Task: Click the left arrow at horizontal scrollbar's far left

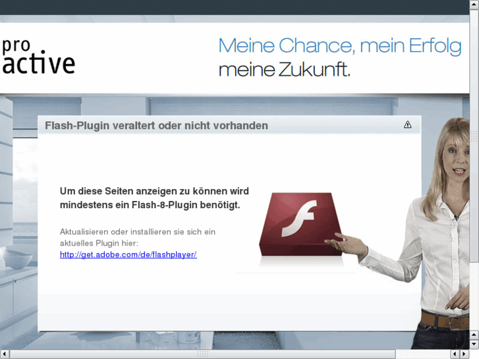Action: click(x=5, y=354)
